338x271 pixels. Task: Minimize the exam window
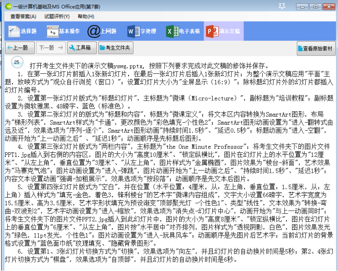pos(302,7)
